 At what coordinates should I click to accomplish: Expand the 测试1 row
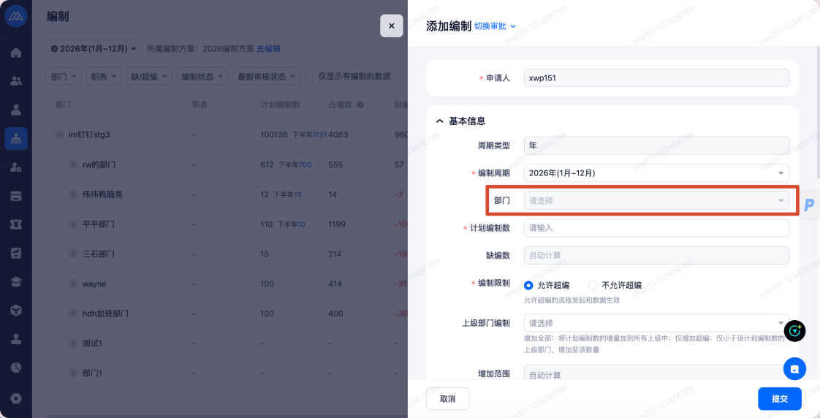[x=73, y=343]
